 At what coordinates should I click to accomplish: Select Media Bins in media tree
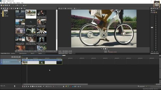click(6, 12)
